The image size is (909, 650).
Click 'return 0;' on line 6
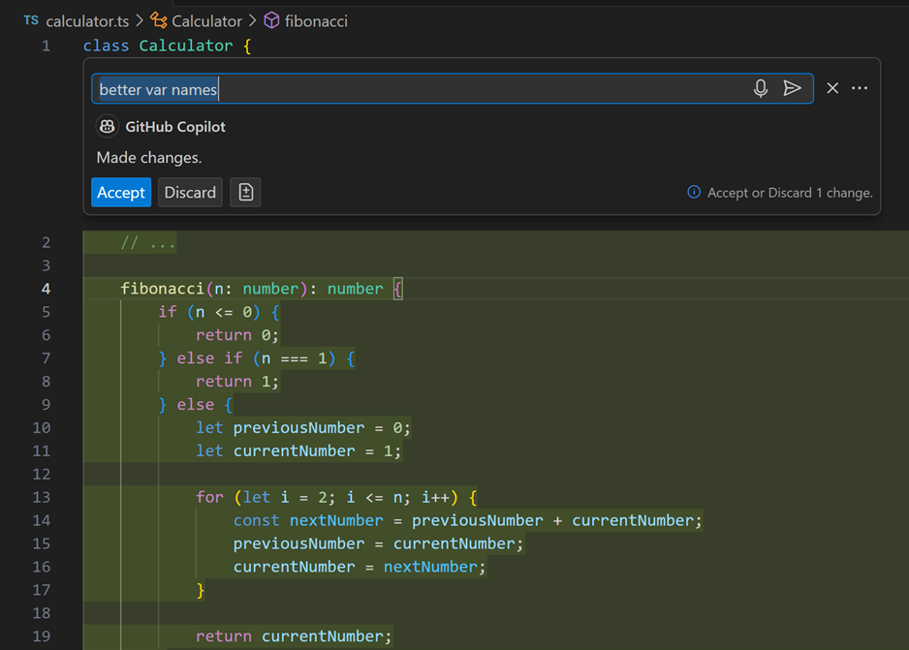237,335
